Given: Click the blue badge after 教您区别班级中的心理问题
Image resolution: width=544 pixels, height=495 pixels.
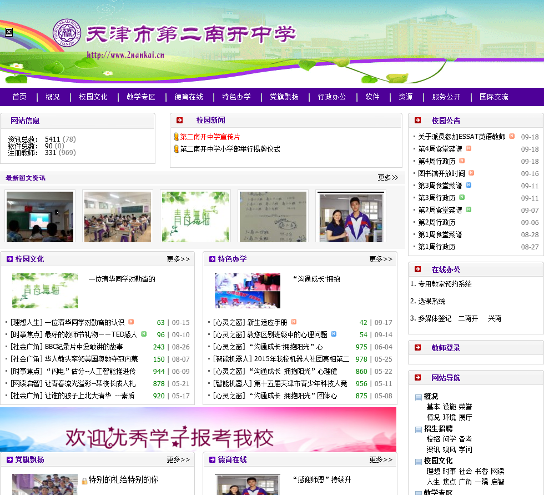Looking at the screenshot, I should coord(334,334).
